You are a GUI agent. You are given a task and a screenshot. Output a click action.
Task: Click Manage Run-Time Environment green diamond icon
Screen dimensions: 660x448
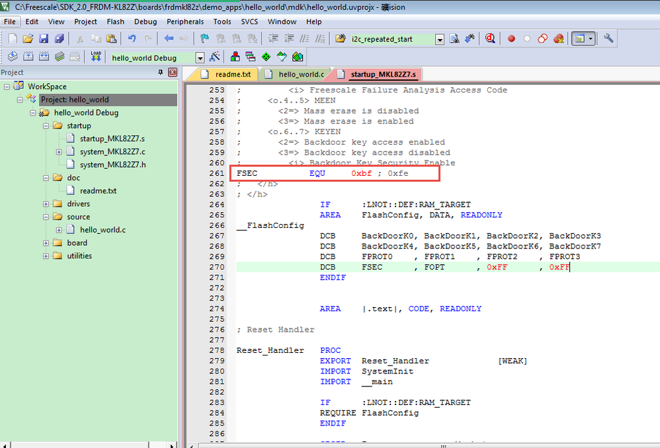pos(266,57)
